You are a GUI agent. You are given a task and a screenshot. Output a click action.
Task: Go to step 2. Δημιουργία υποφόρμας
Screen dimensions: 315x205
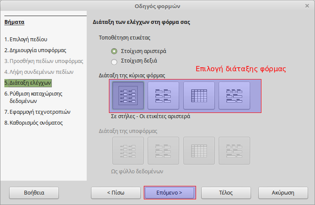pos(35,50)
